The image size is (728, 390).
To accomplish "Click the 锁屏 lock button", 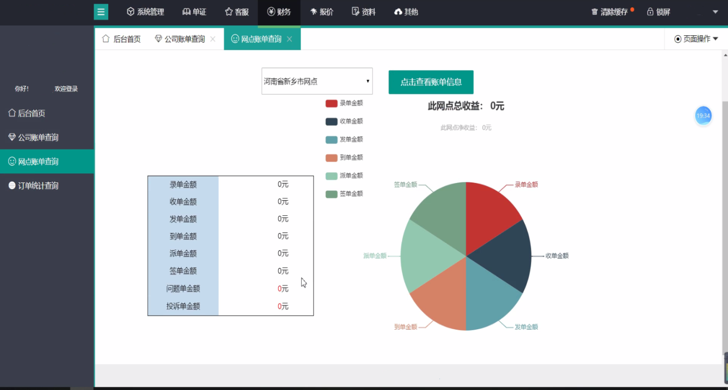I will pyautogui.click(x=658, y=12).
